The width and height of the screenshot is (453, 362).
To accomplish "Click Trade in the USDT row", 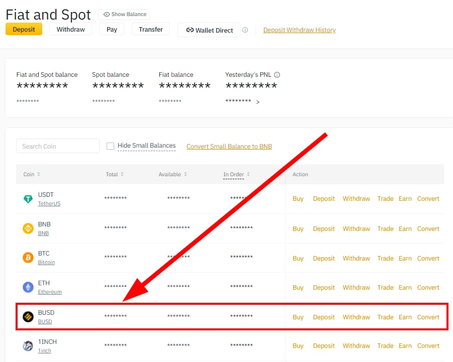I will coord(385,199).
